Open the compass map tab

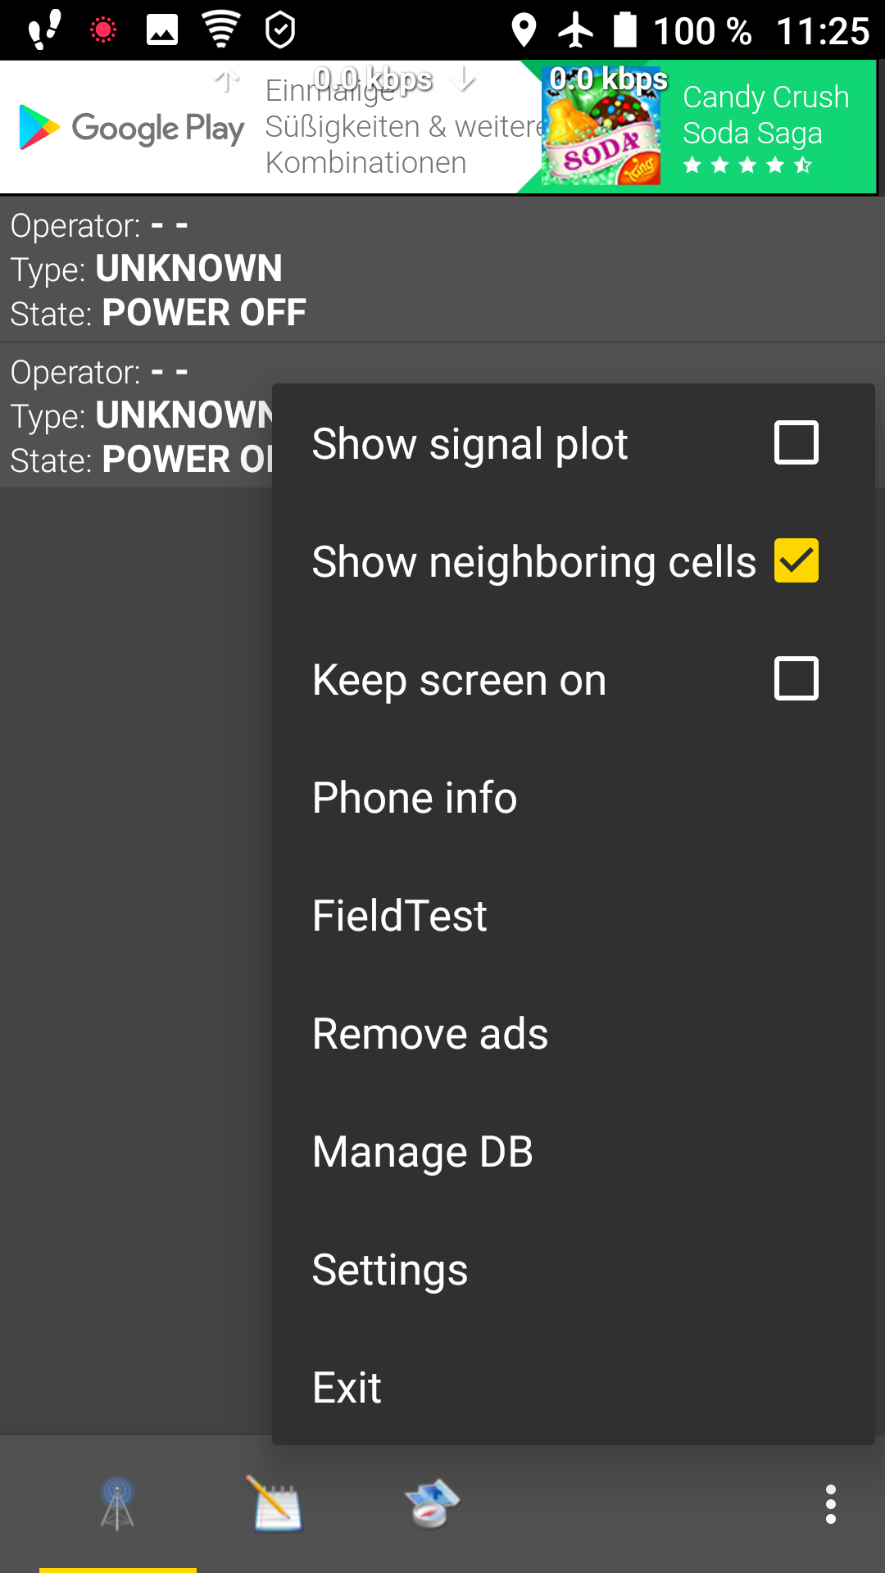(433, 1504)
